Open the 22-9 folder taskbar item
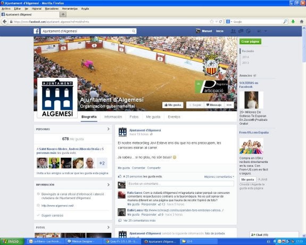The height and width of the screenshot is (245, 306). click(x=199, y=241)
